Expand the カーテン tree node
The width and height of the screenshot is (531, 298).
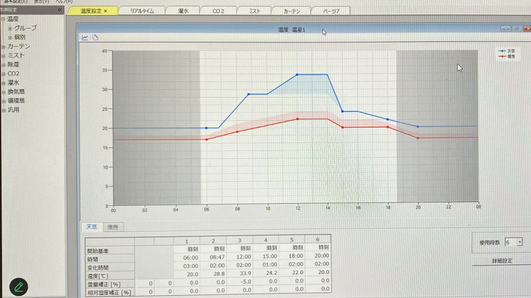point(3,46)
